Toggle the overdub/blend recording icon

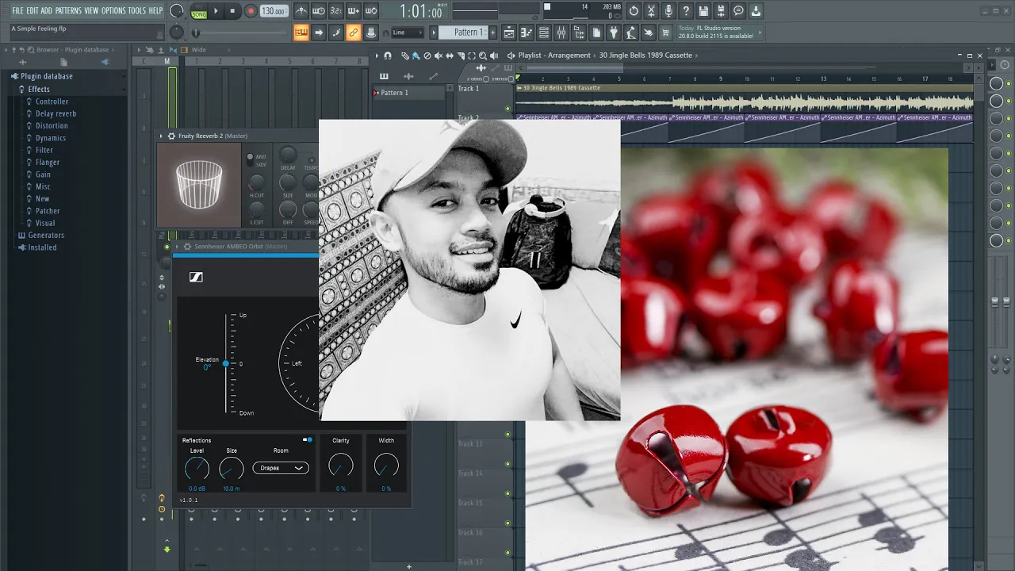354,11
